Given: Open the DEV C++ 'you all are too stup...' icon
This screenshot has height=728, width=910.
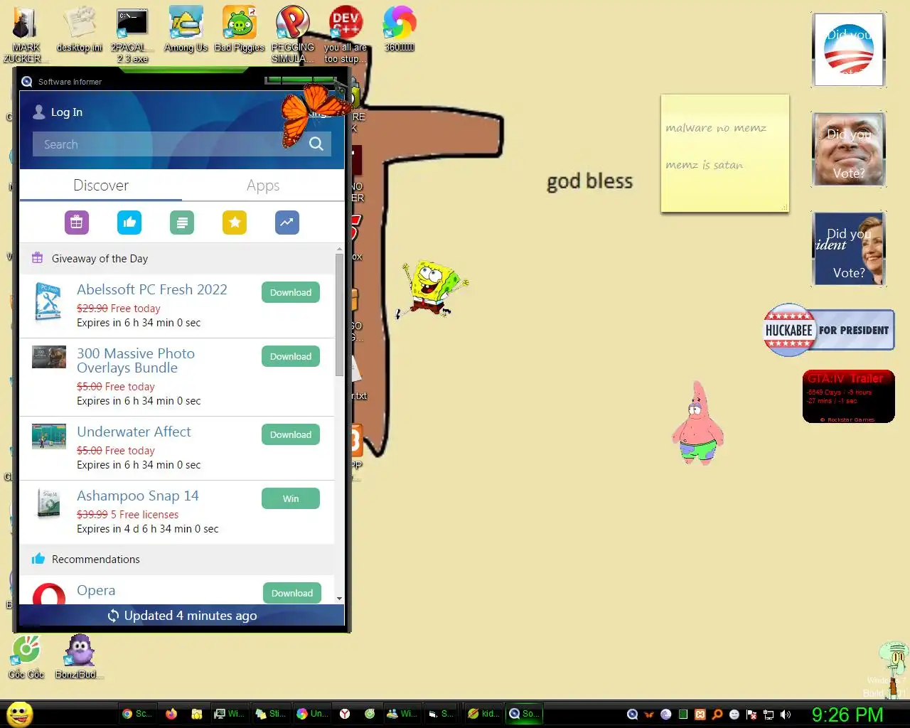Looking at the screenshot, I should pos(346,33).
